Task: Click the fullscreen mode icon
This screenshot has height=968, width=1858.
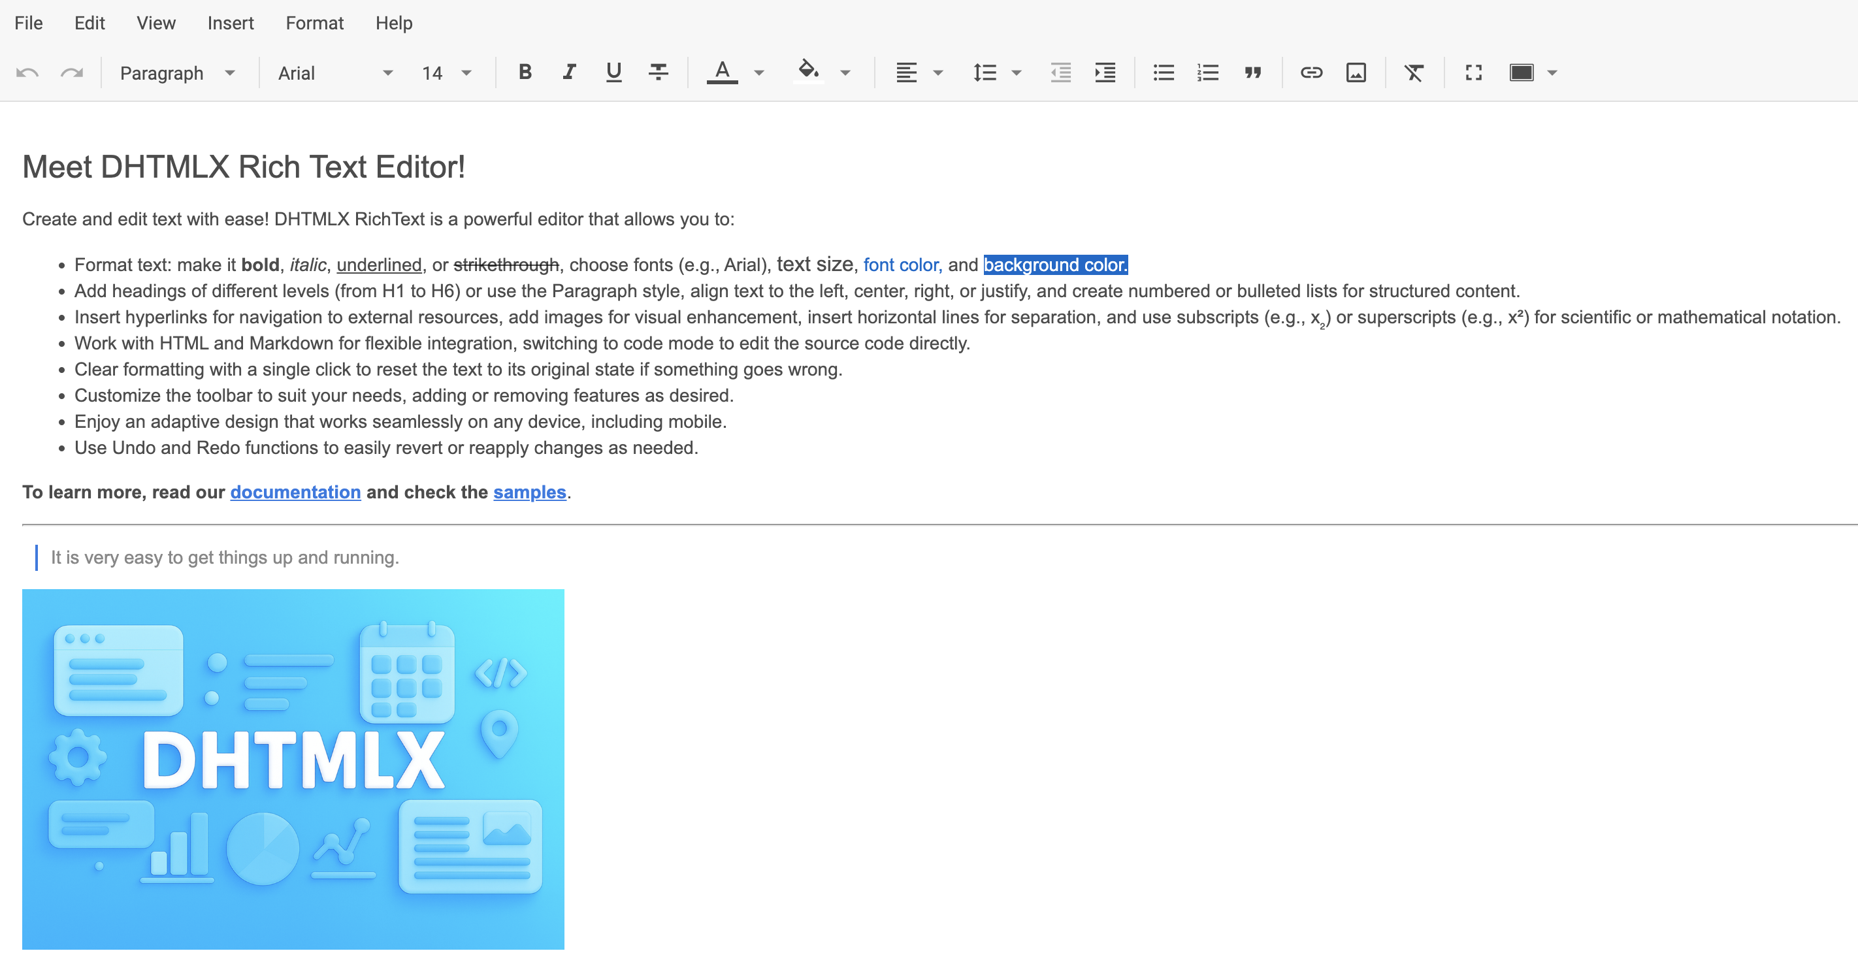Action: (x=1474, y=73)
